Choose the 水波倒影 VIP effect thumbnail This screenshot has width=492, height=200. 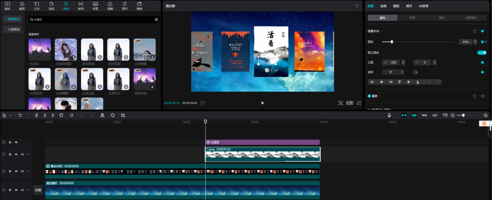145,50
